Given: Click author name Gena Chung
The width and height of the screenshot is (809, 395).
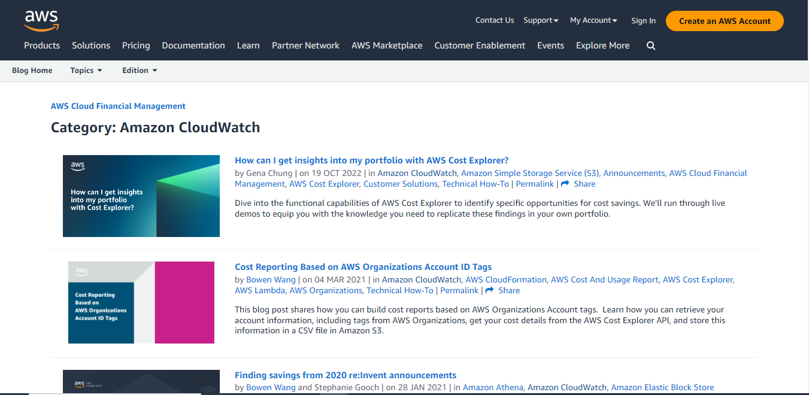Looking at the screenshot, I should click(x=269, y=173).
